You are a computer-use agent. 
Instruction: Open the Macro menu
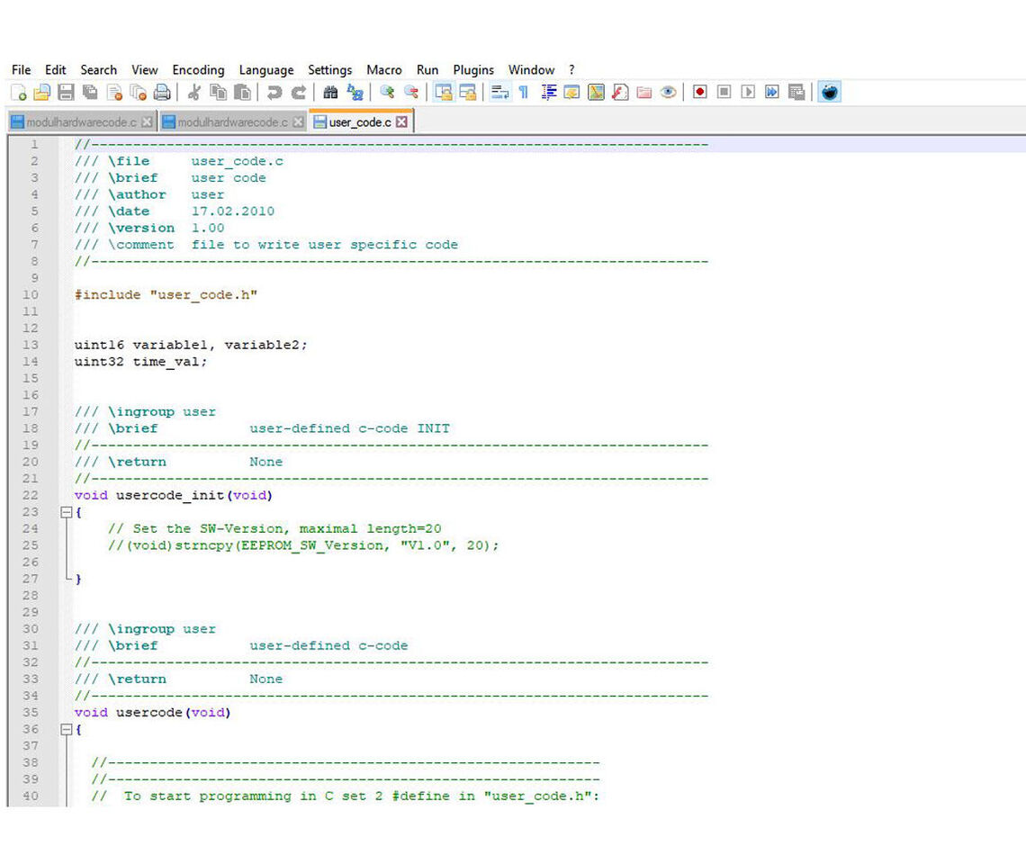[384, 69]
